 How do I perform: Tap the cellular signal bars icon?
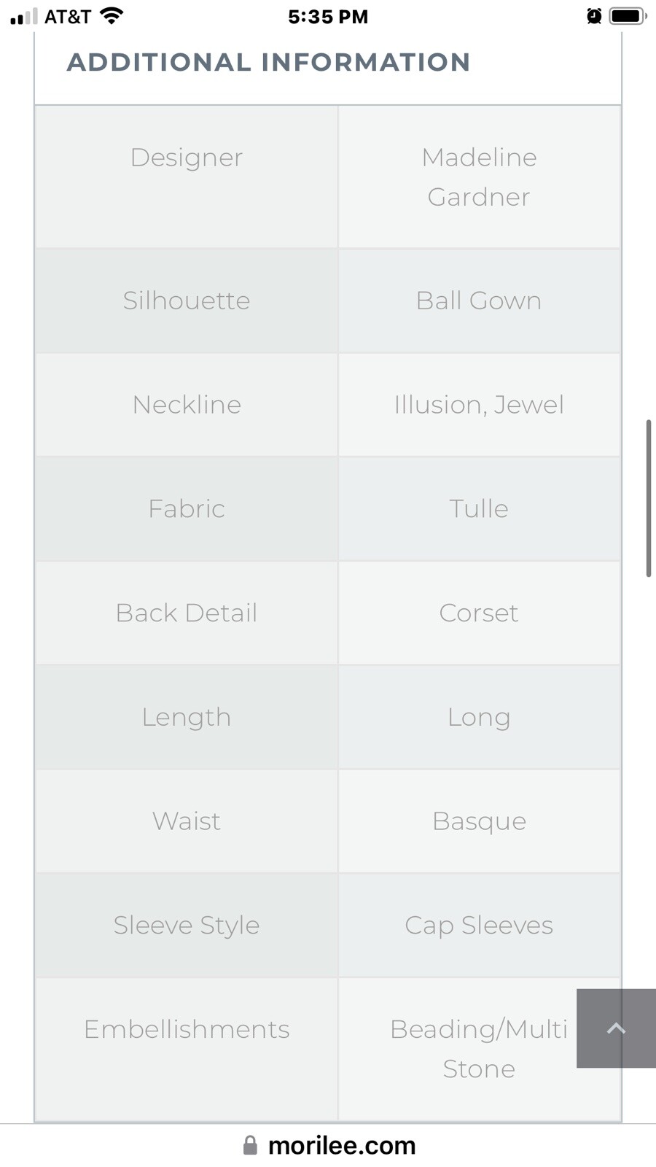23,17
